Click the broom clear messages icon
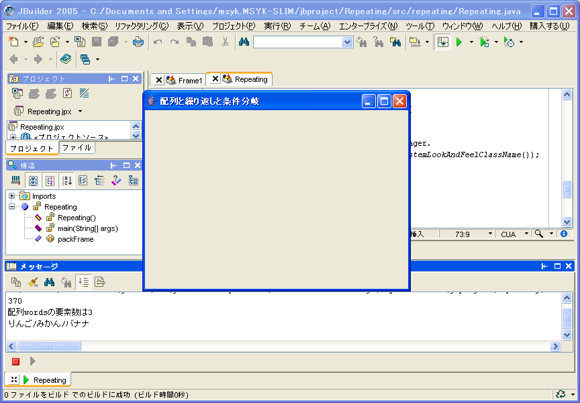 tap(32, 282)
